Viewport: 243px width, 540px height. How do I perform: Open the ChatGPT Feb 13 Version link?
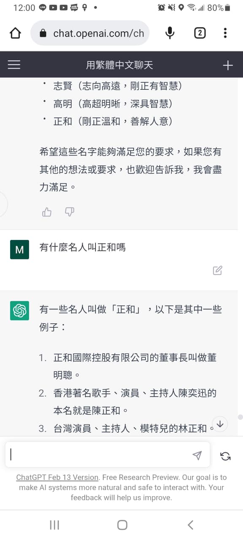[57, 477]
